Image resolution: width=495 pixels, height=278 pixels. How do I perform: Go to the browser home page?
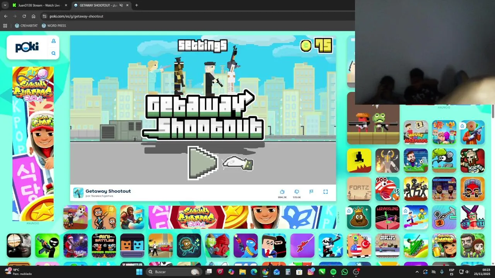(33, 16)
